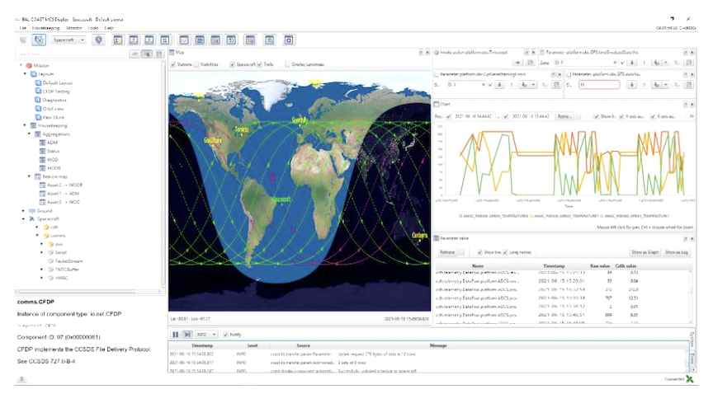The image size is (713, 394).
Task: Close the Chart panel
Action: pyautogui.click(x=692, y=105)
